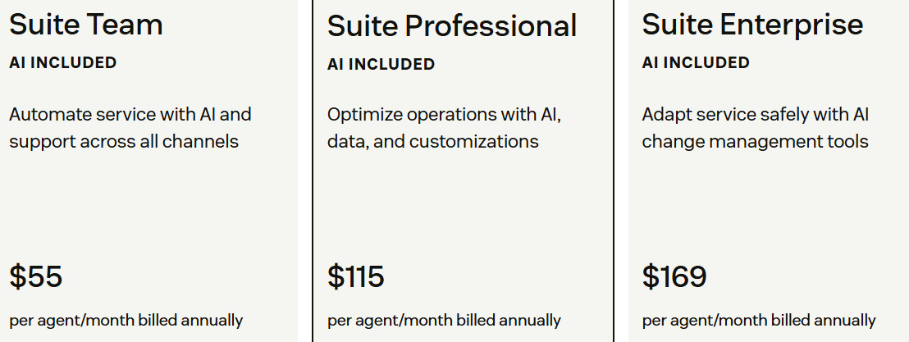The height and width of the screenshot is (342, 909).
Task: Click AI INCLUDED badge under Suite Professional
Action: coord(381,64)
